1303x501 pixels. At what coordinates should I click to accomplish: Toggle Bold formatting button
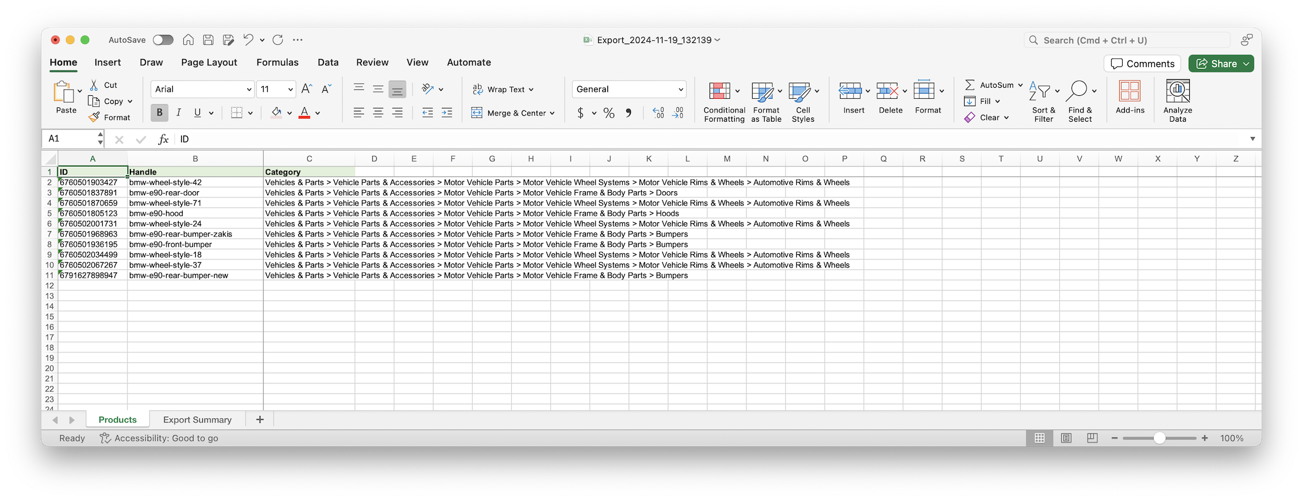[x=159, y=113]
